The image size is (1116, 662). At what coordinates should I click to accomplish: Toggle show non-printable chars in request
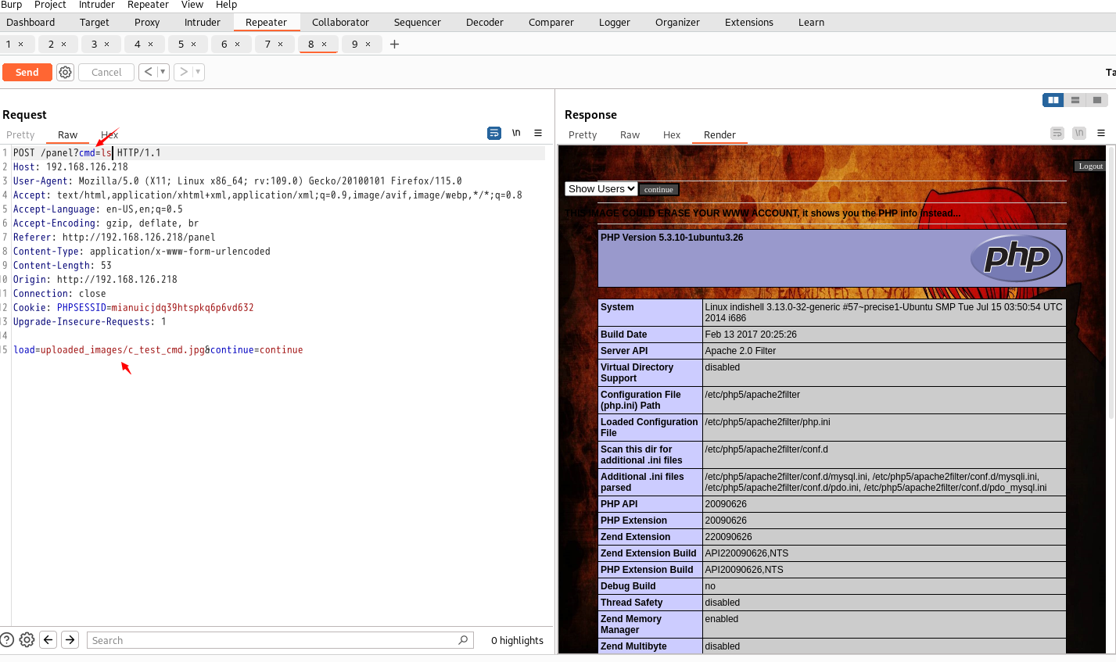point(516,133)
